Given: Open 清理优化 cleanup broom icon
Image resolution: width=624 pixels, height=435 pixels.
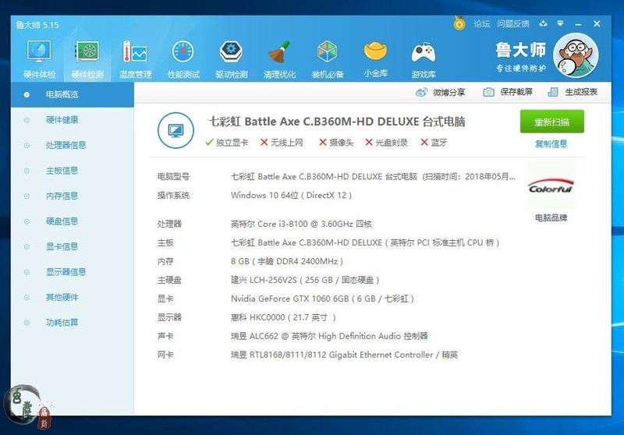Looking at the screenshot, I should tap(279, 58).
